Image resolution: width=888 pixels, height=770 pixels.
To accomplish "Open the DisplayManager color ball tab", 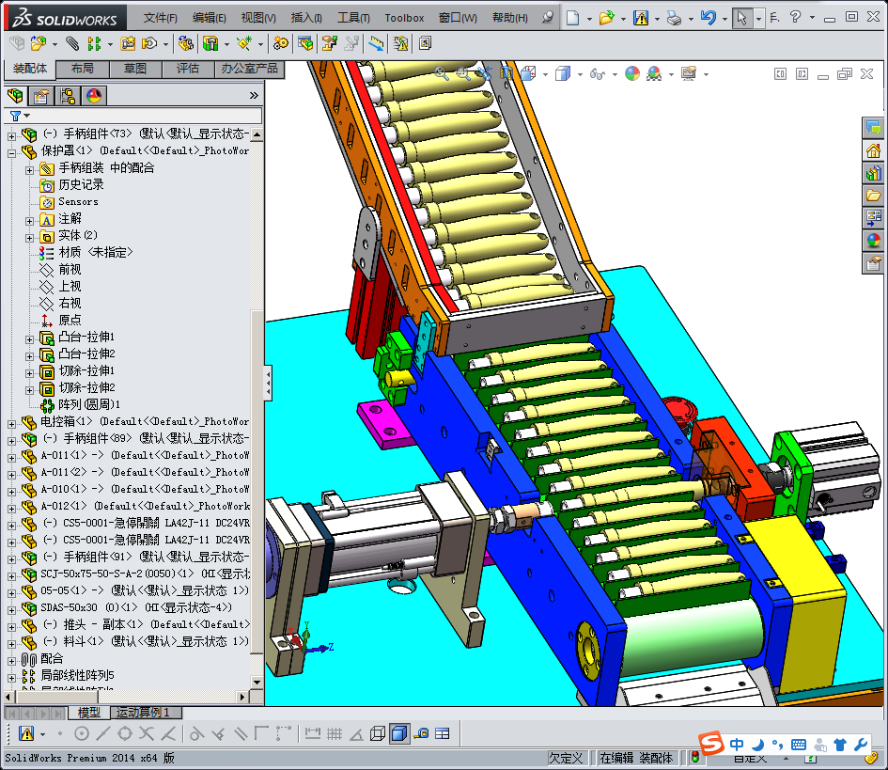I will point(94,96).
